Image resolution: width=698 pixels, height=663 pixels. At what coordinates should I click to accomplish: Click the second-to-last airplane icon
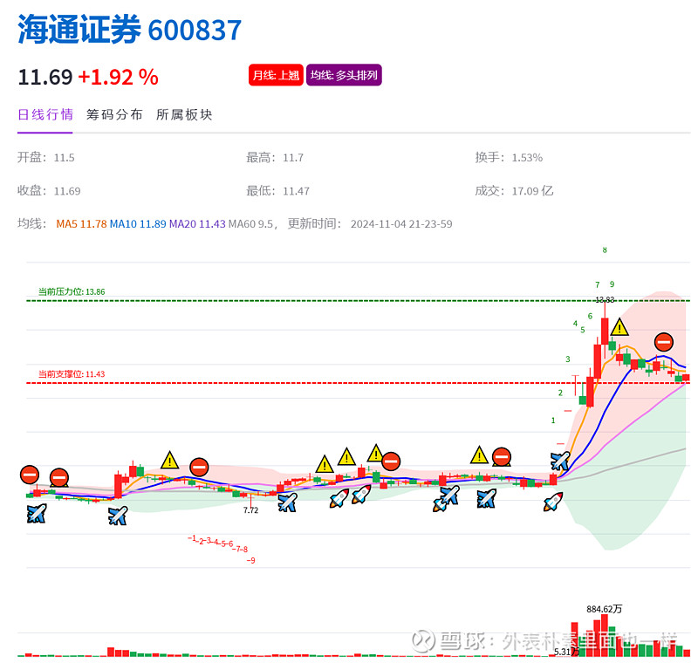[486, 498]
